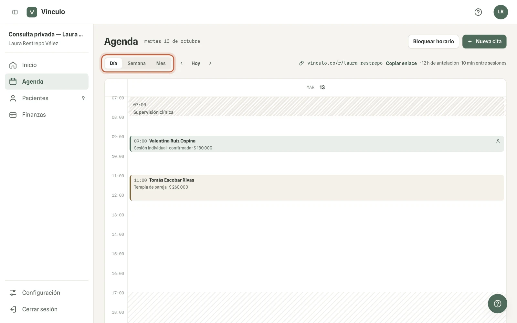Click the 12 h de antelación setting text
The width and height of the screenshot is (517, 323).
pos(440,63)
